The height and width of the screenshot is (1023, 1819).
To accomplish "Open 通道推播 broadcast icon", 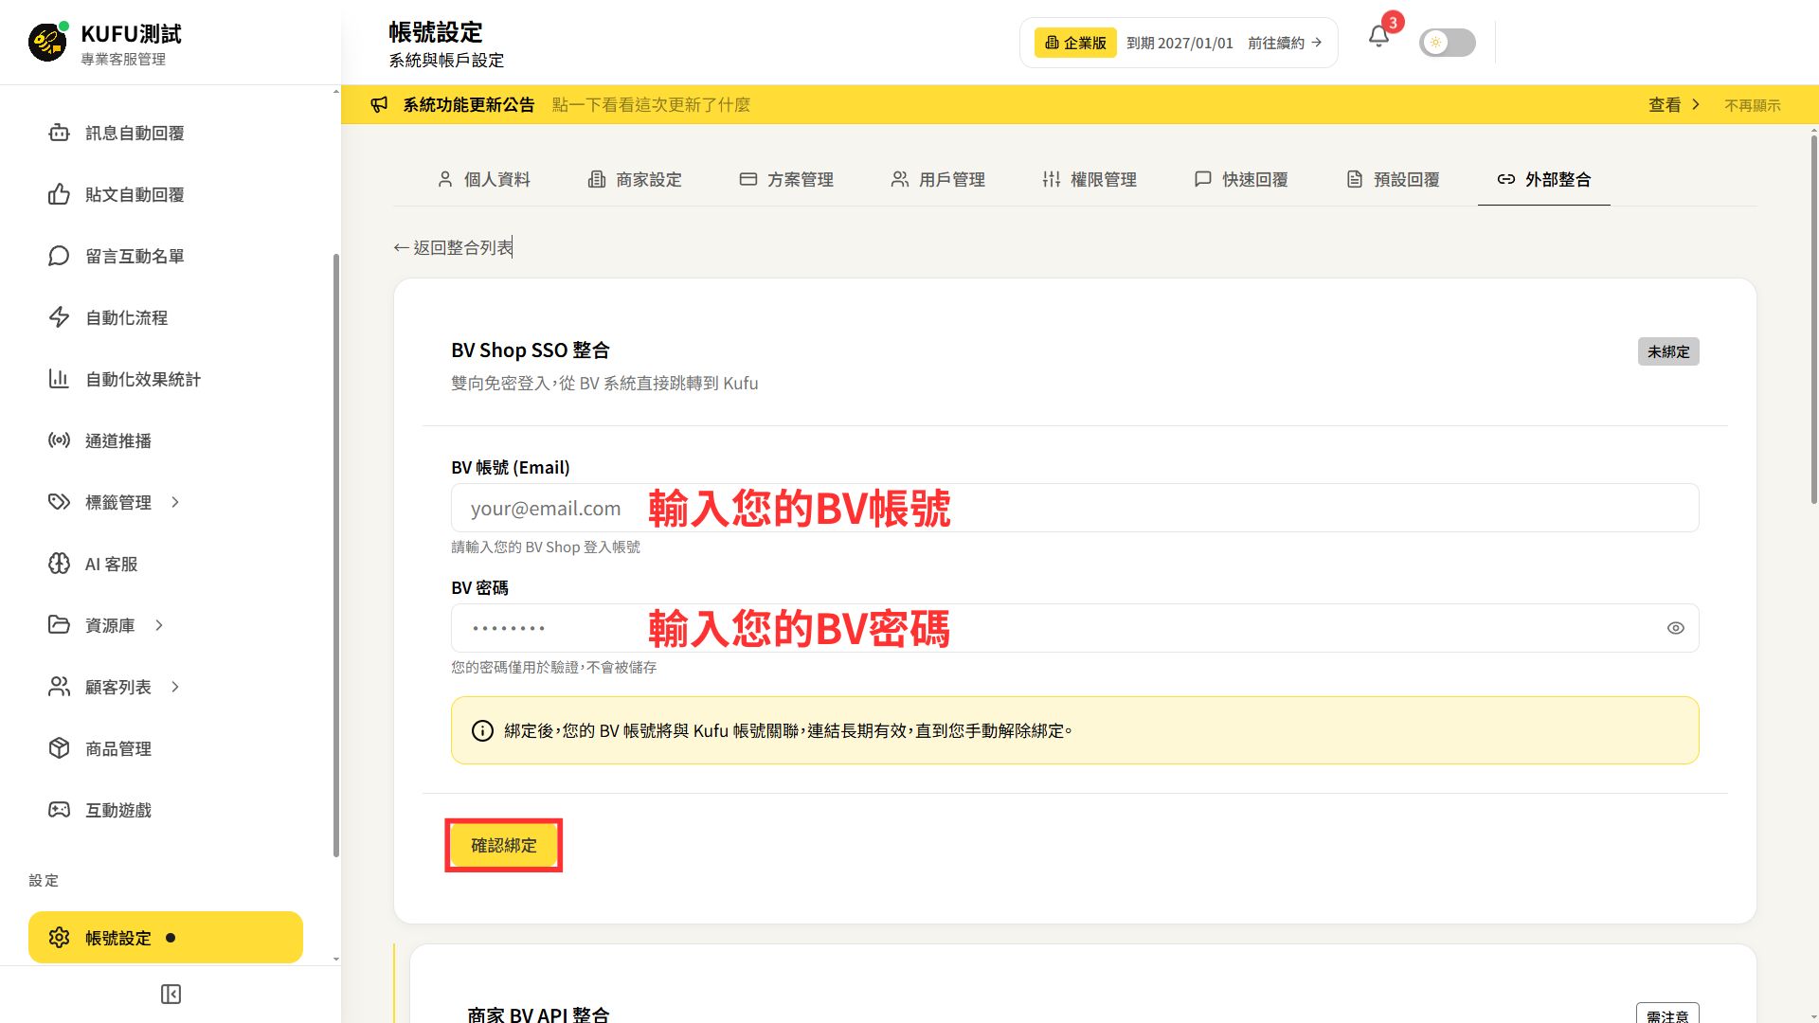I will 59,440.
